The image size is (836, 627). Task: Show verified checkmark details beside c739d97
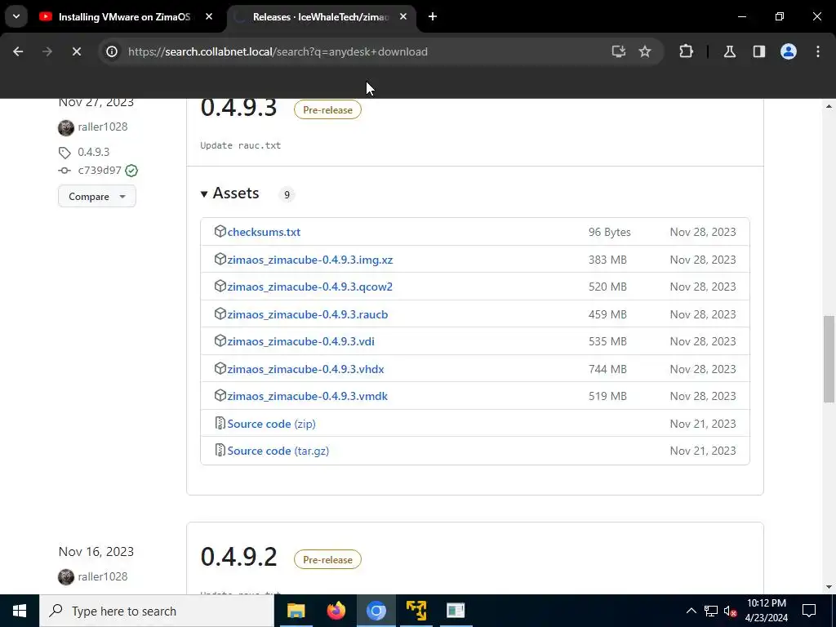pyautogui.click(x=131, y=171)
